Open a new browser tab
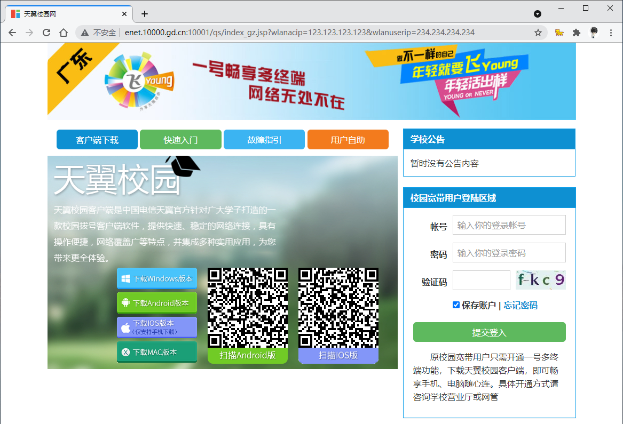This screenshot has width=623, height=424. 145,14
